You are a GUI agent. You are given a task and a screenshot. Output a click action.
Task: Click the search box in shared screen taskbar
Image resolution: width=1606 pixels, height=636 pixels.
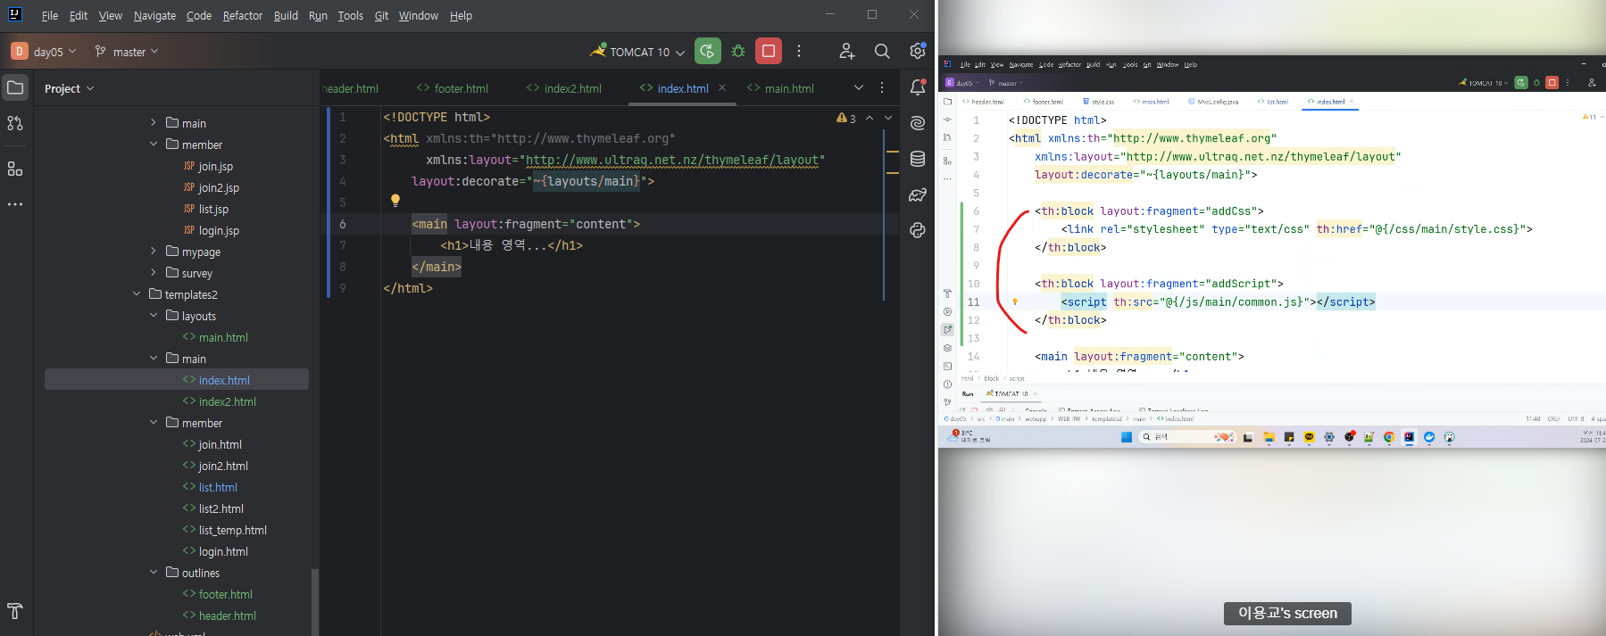pos(1186,437)
